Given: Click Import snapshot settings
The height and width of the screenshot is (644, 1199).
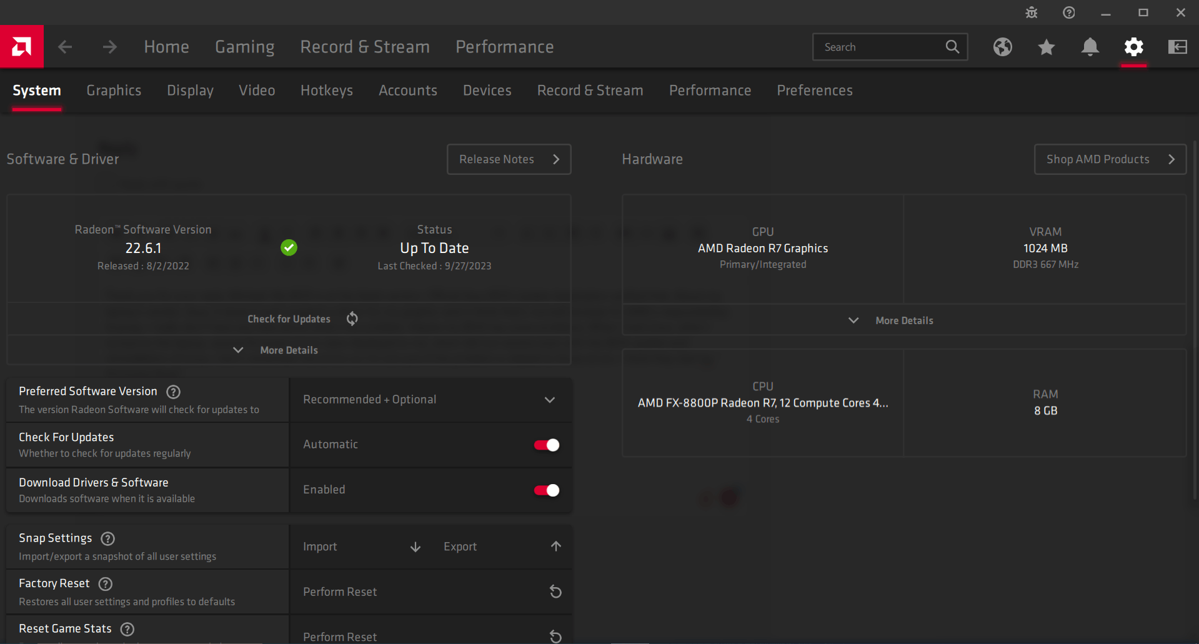Looking at the screenshot, I should [x=320, y=547].
